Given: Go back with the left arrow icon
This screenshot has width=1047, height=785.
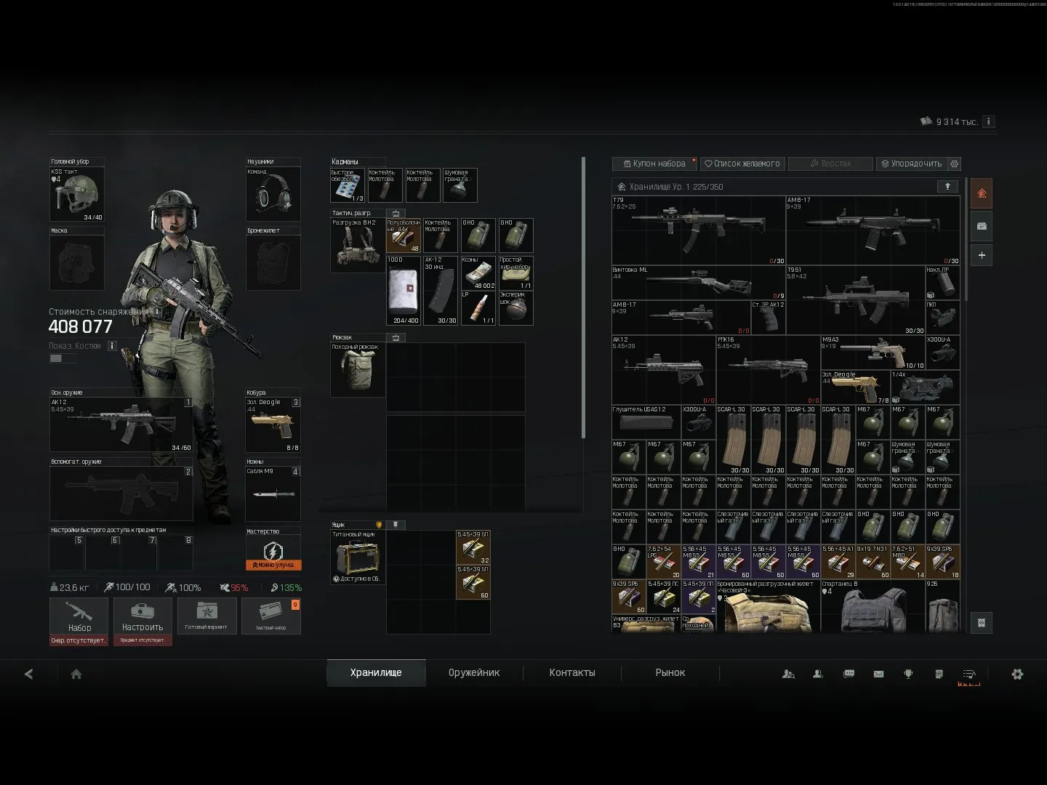Looking at the screenshot, I should tap(29, 674).
